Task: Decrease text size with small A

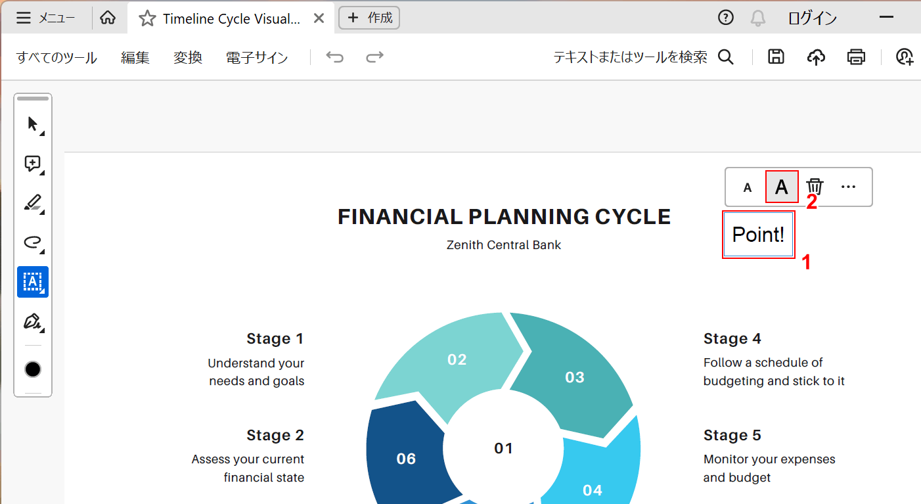Action: 747,188
